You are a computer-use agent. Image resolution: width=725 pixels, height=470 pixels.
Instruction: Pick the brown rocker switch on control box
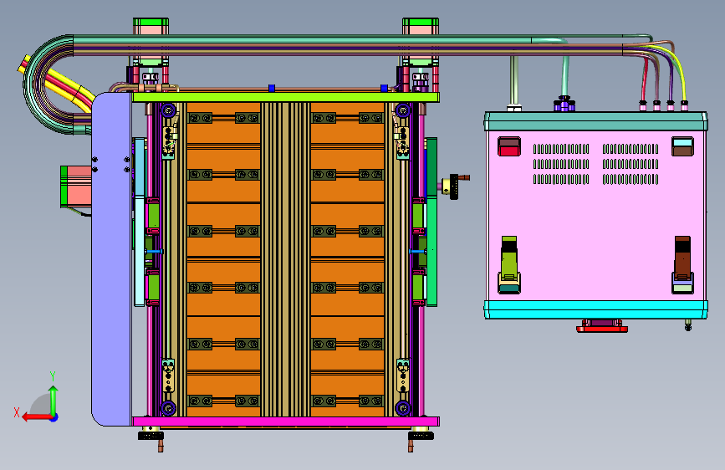tap(682, 146)
